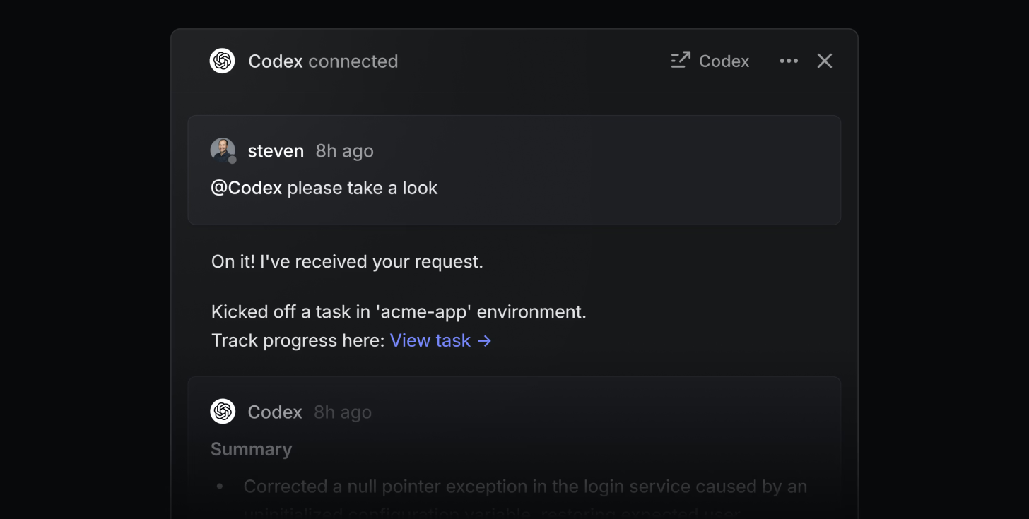
Task: Click the arrow icon after View task
Action: click(x=484, y=341)
